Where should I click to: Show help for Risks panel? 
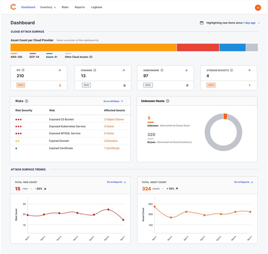pos(26,101)
